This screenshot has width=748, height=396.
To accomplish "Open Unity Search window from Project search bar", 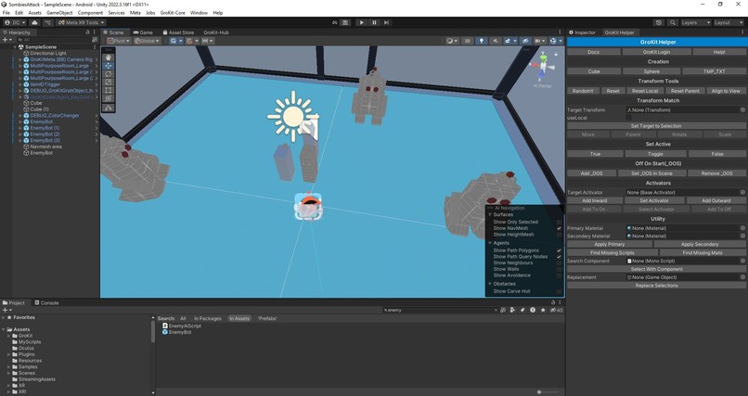I will click(x=503, y=311).
